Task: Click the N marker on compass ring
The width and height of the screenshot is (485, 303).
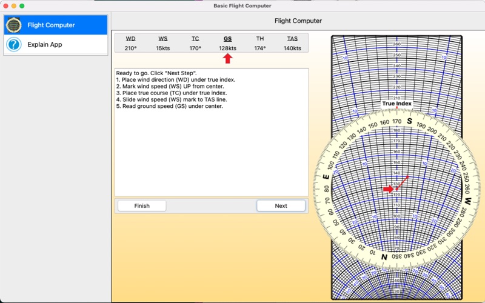Action: pyautogui.click(x=384, y=256)
